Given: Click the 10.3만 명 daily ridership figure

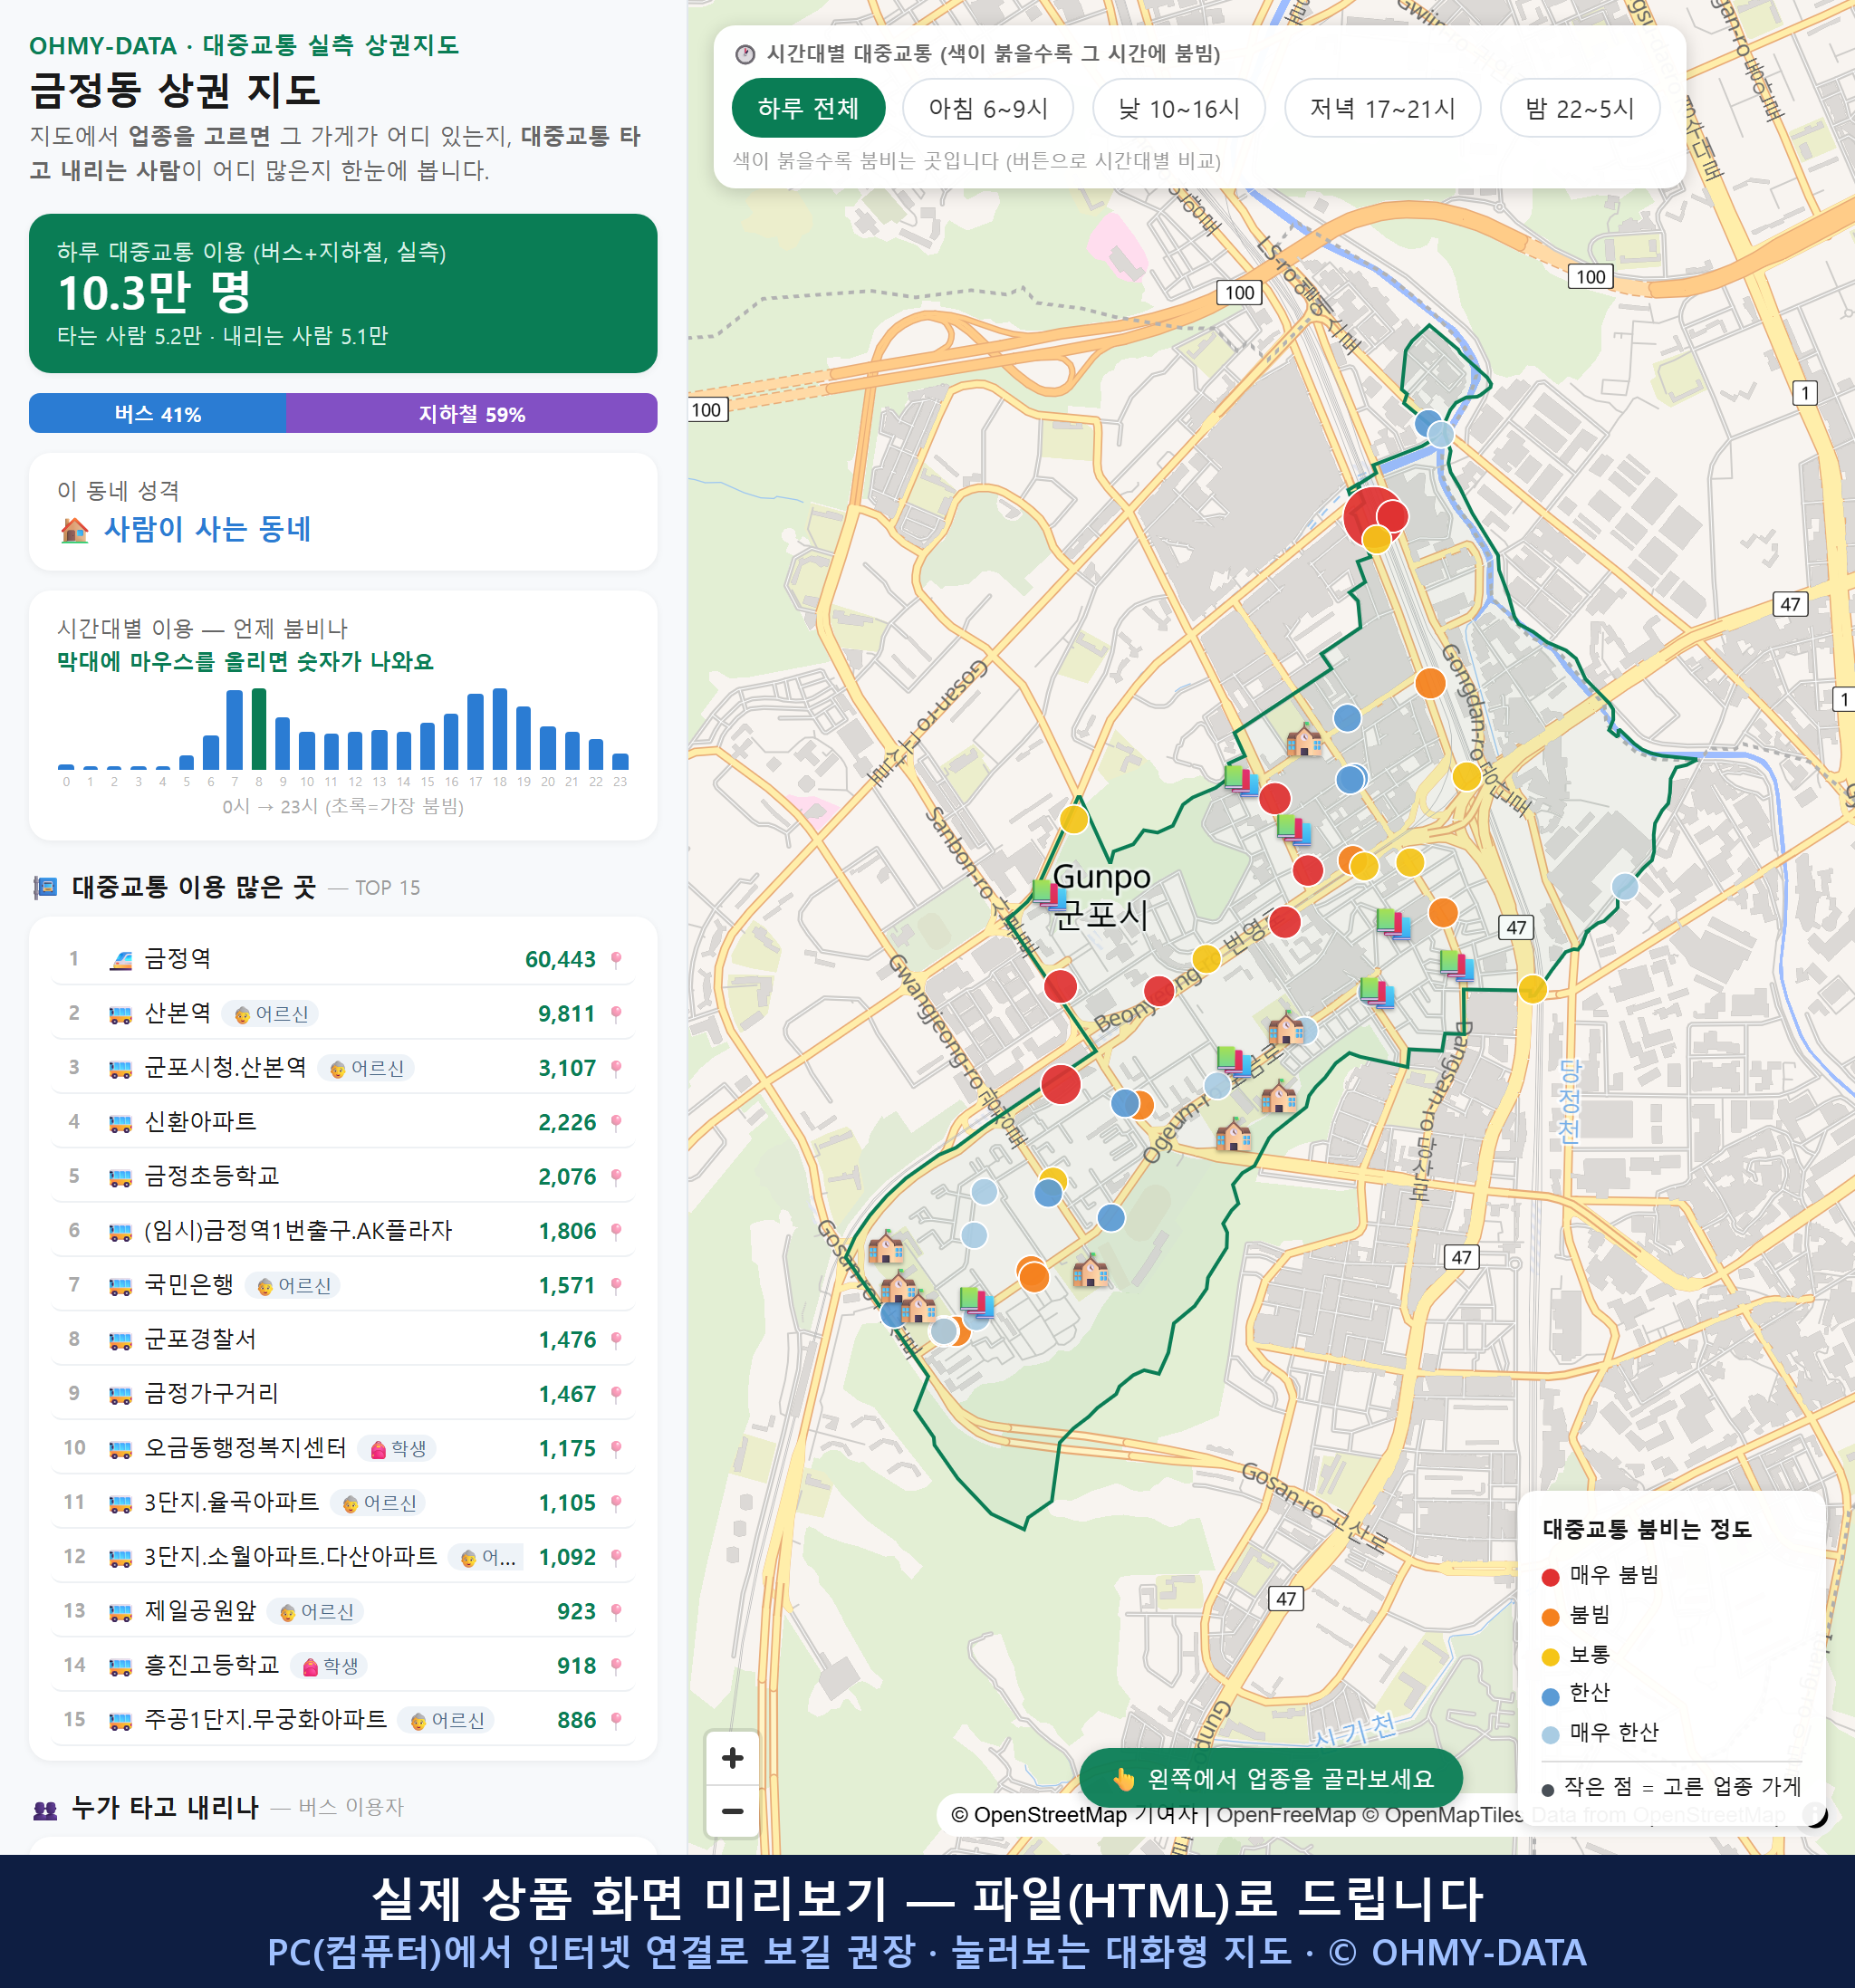Looking at the screenshot, I should point(154,292).
